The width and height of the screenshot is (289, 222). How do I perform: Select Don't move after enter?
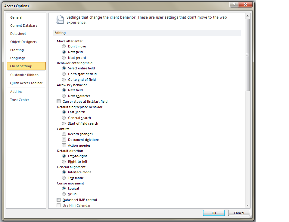(x=64, y=46)
